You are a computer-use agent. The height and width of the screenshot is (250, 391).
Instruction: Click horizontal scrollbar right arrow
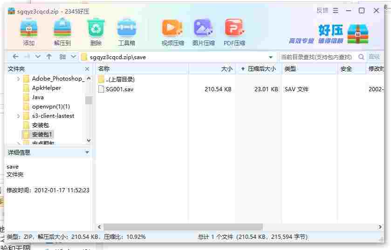(380, 227)
